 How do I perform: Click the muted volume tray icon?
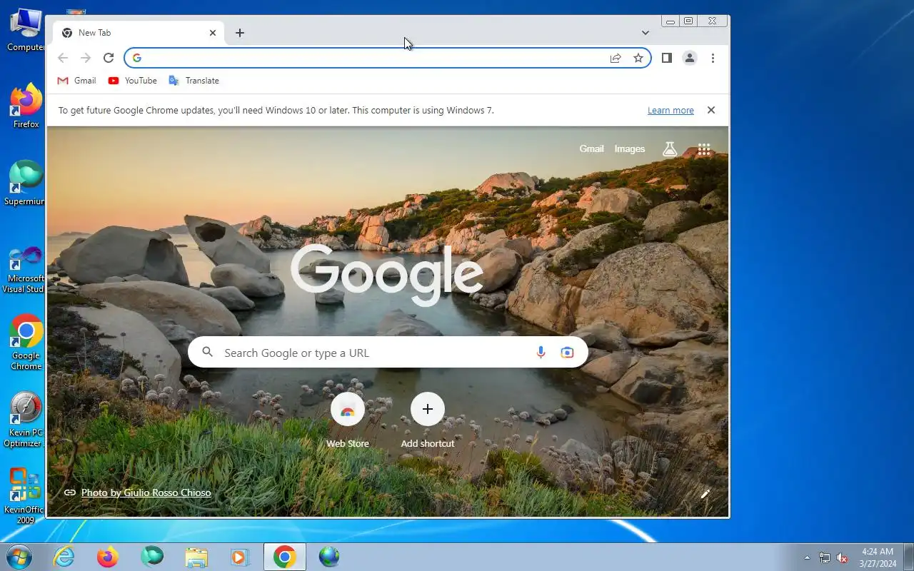843,557
